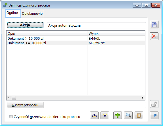The height and width of the screenshot is (126, 163).
Task: Click the scrollbar right arrow
Action: tap(143, 98)
